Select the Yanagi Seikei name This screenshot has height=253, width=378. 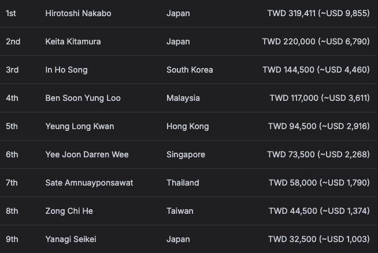coord(71,239)
